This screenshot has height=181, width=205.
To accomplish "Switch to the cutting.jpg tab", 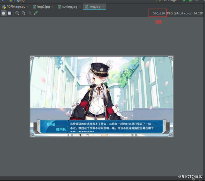I will 70,7.
